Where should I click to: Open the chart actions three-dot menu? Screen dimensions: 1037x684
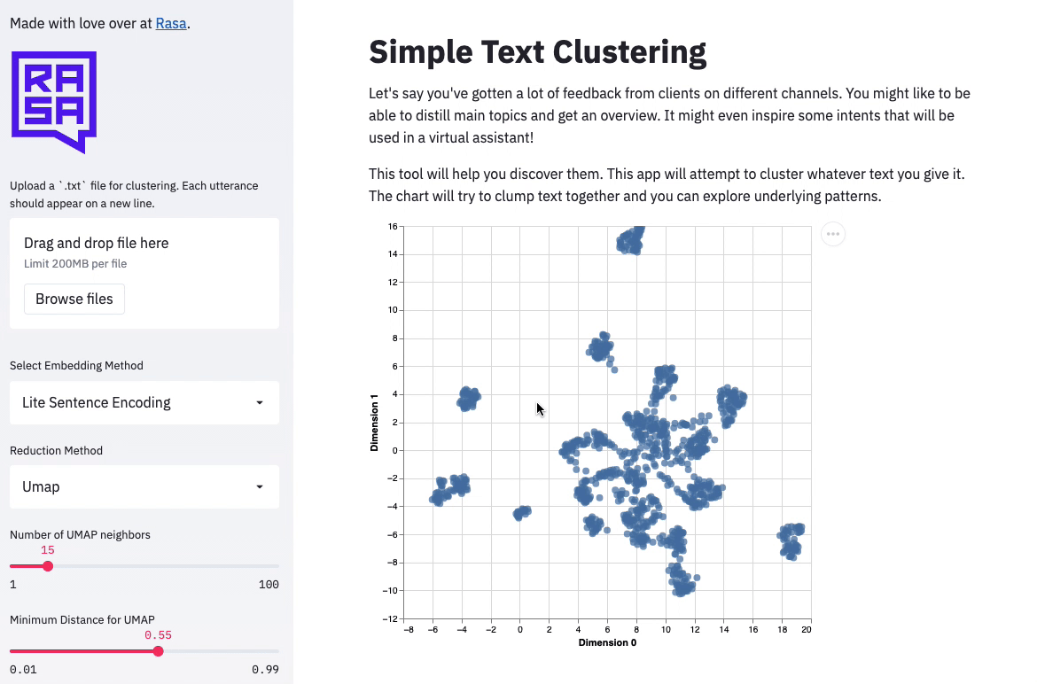pyautogui.click(x=832, y=234)
